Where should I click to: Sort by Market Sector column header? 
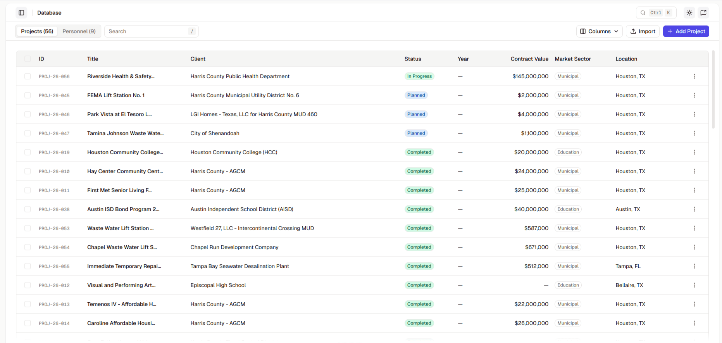tap(573, 59)
